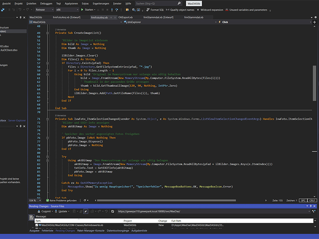Open the 104 % zoom dropdown

pos(35,200)
